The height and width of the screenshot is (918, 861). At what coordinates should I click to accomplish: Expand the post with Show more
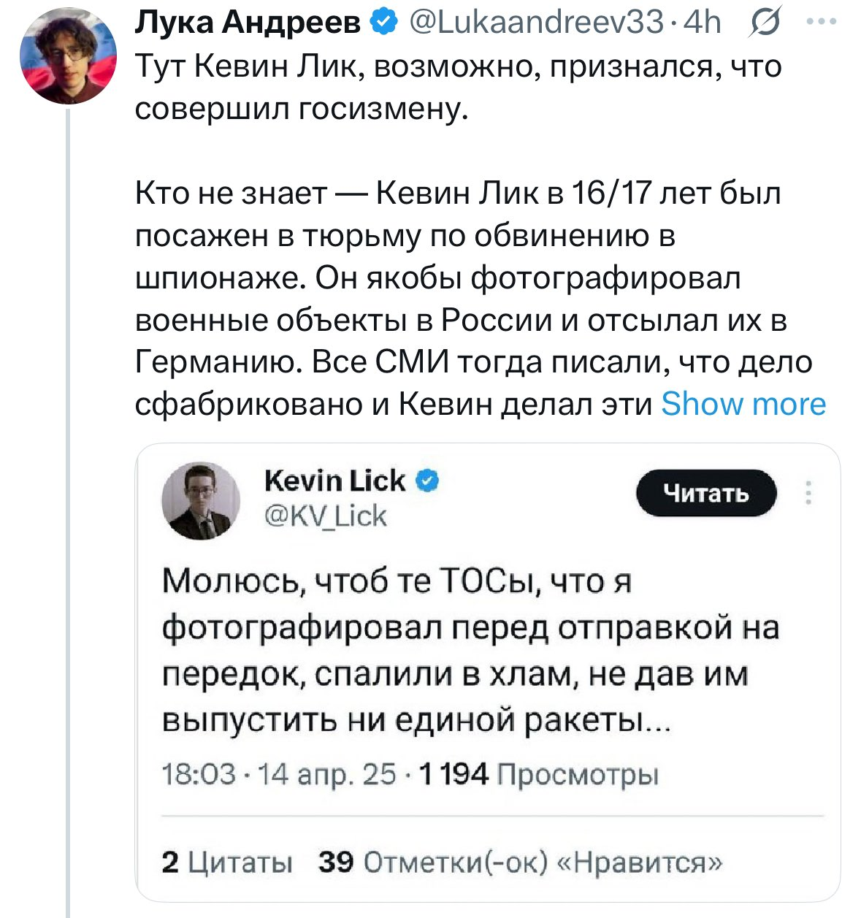coord(743,404)
